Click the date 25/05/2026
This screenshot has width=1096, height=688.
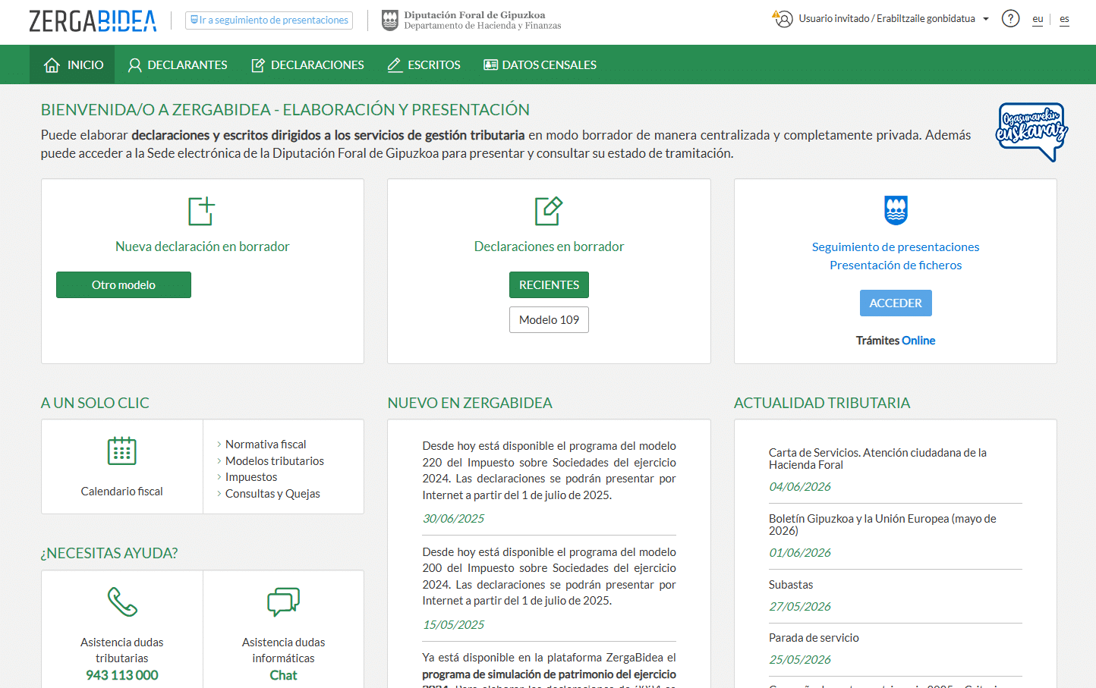click(x=800, y=660)
